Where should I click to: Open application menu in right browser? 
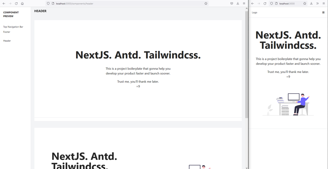tap(323, 4)
